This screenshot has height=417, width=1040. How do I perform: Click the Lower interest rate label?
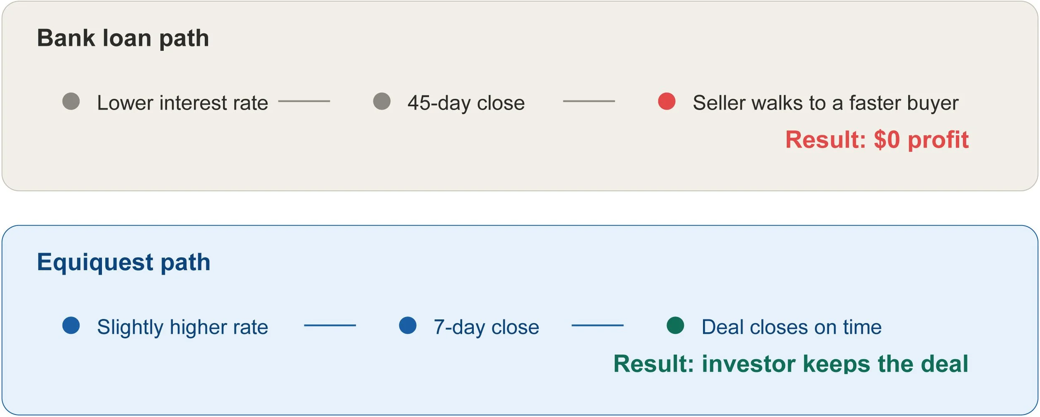click(x=183, y=103)
